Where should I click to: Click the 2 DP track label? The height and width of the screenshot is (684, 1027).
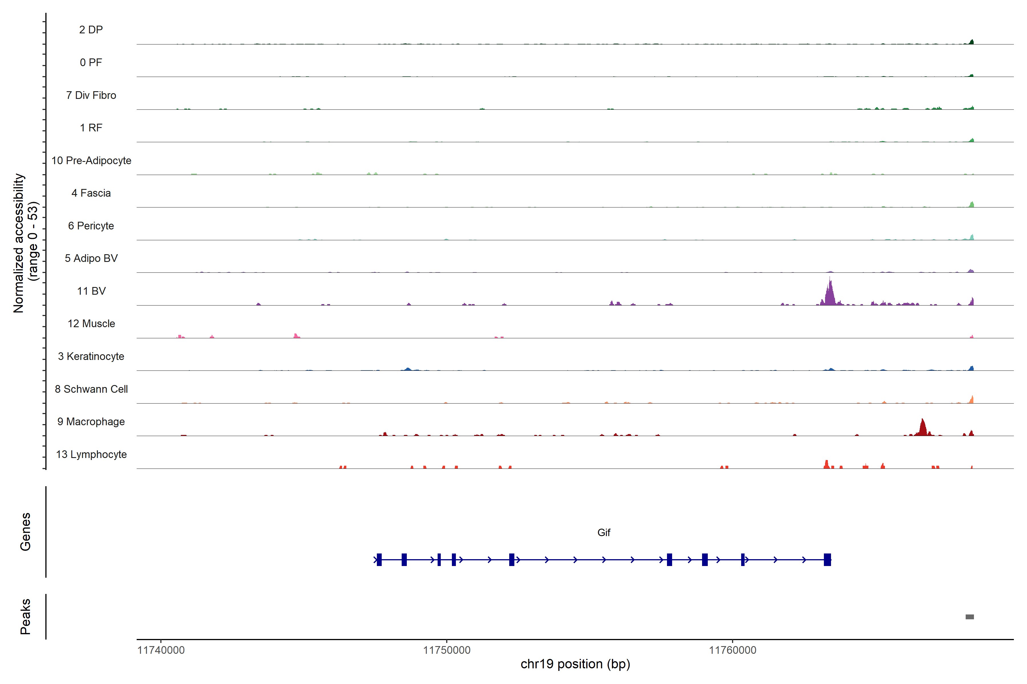pos(91,30)
